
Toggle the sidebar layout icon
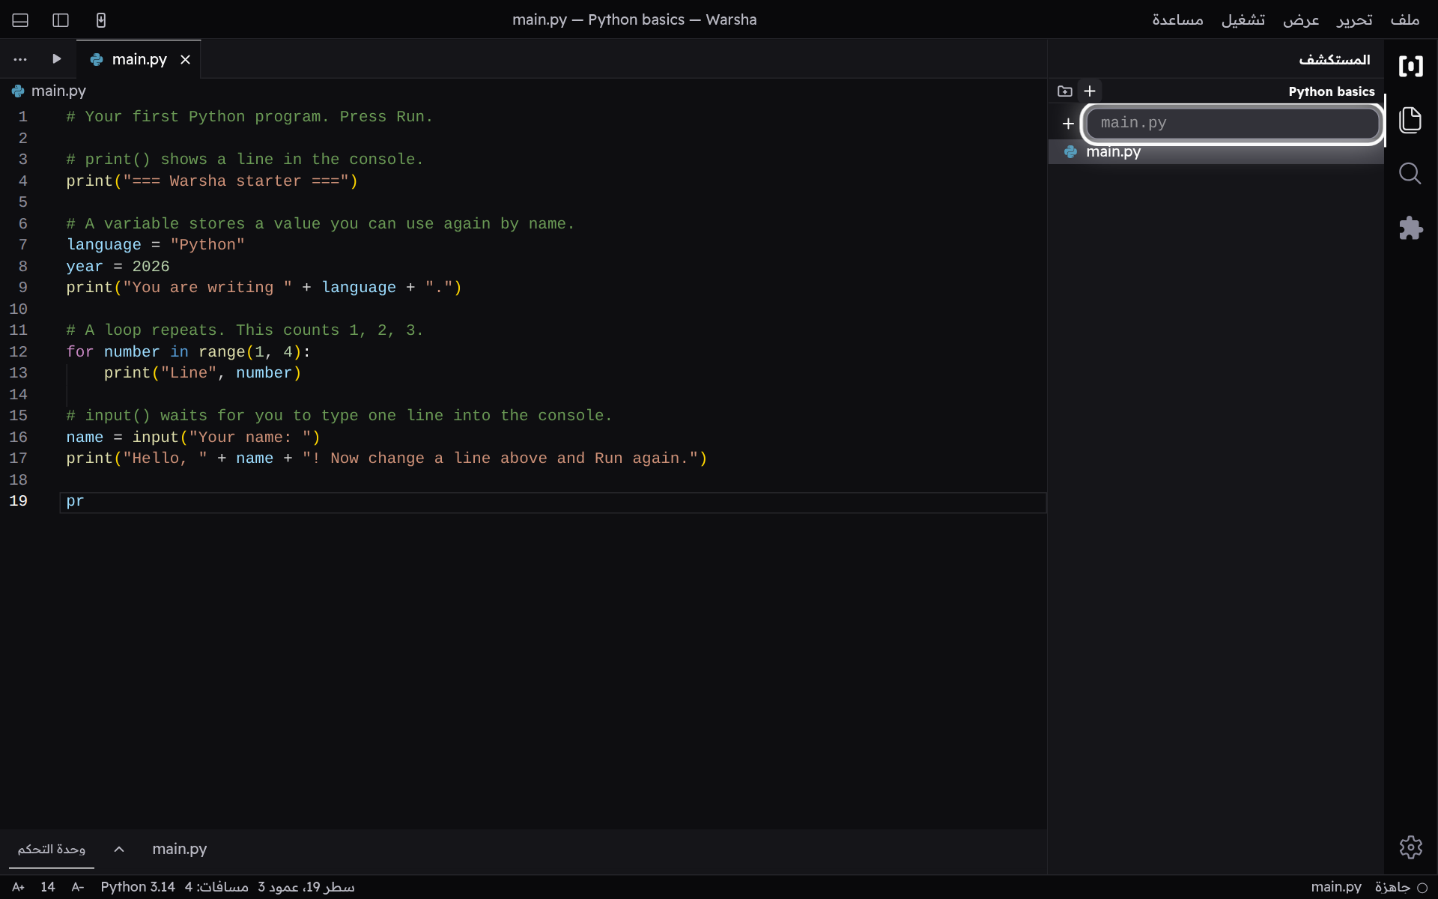[61, 20]
